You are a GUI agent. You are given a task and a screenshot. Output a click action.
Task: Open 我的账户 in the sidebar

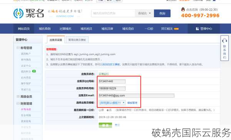point(26,54)
